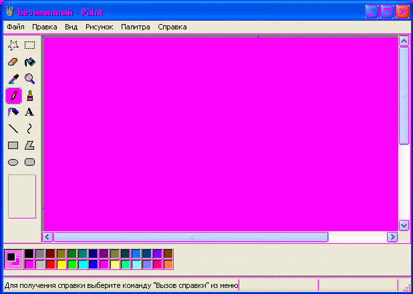Select the navy blue swatch
This screenshot has width=413, height=294.
click(94, 254)
